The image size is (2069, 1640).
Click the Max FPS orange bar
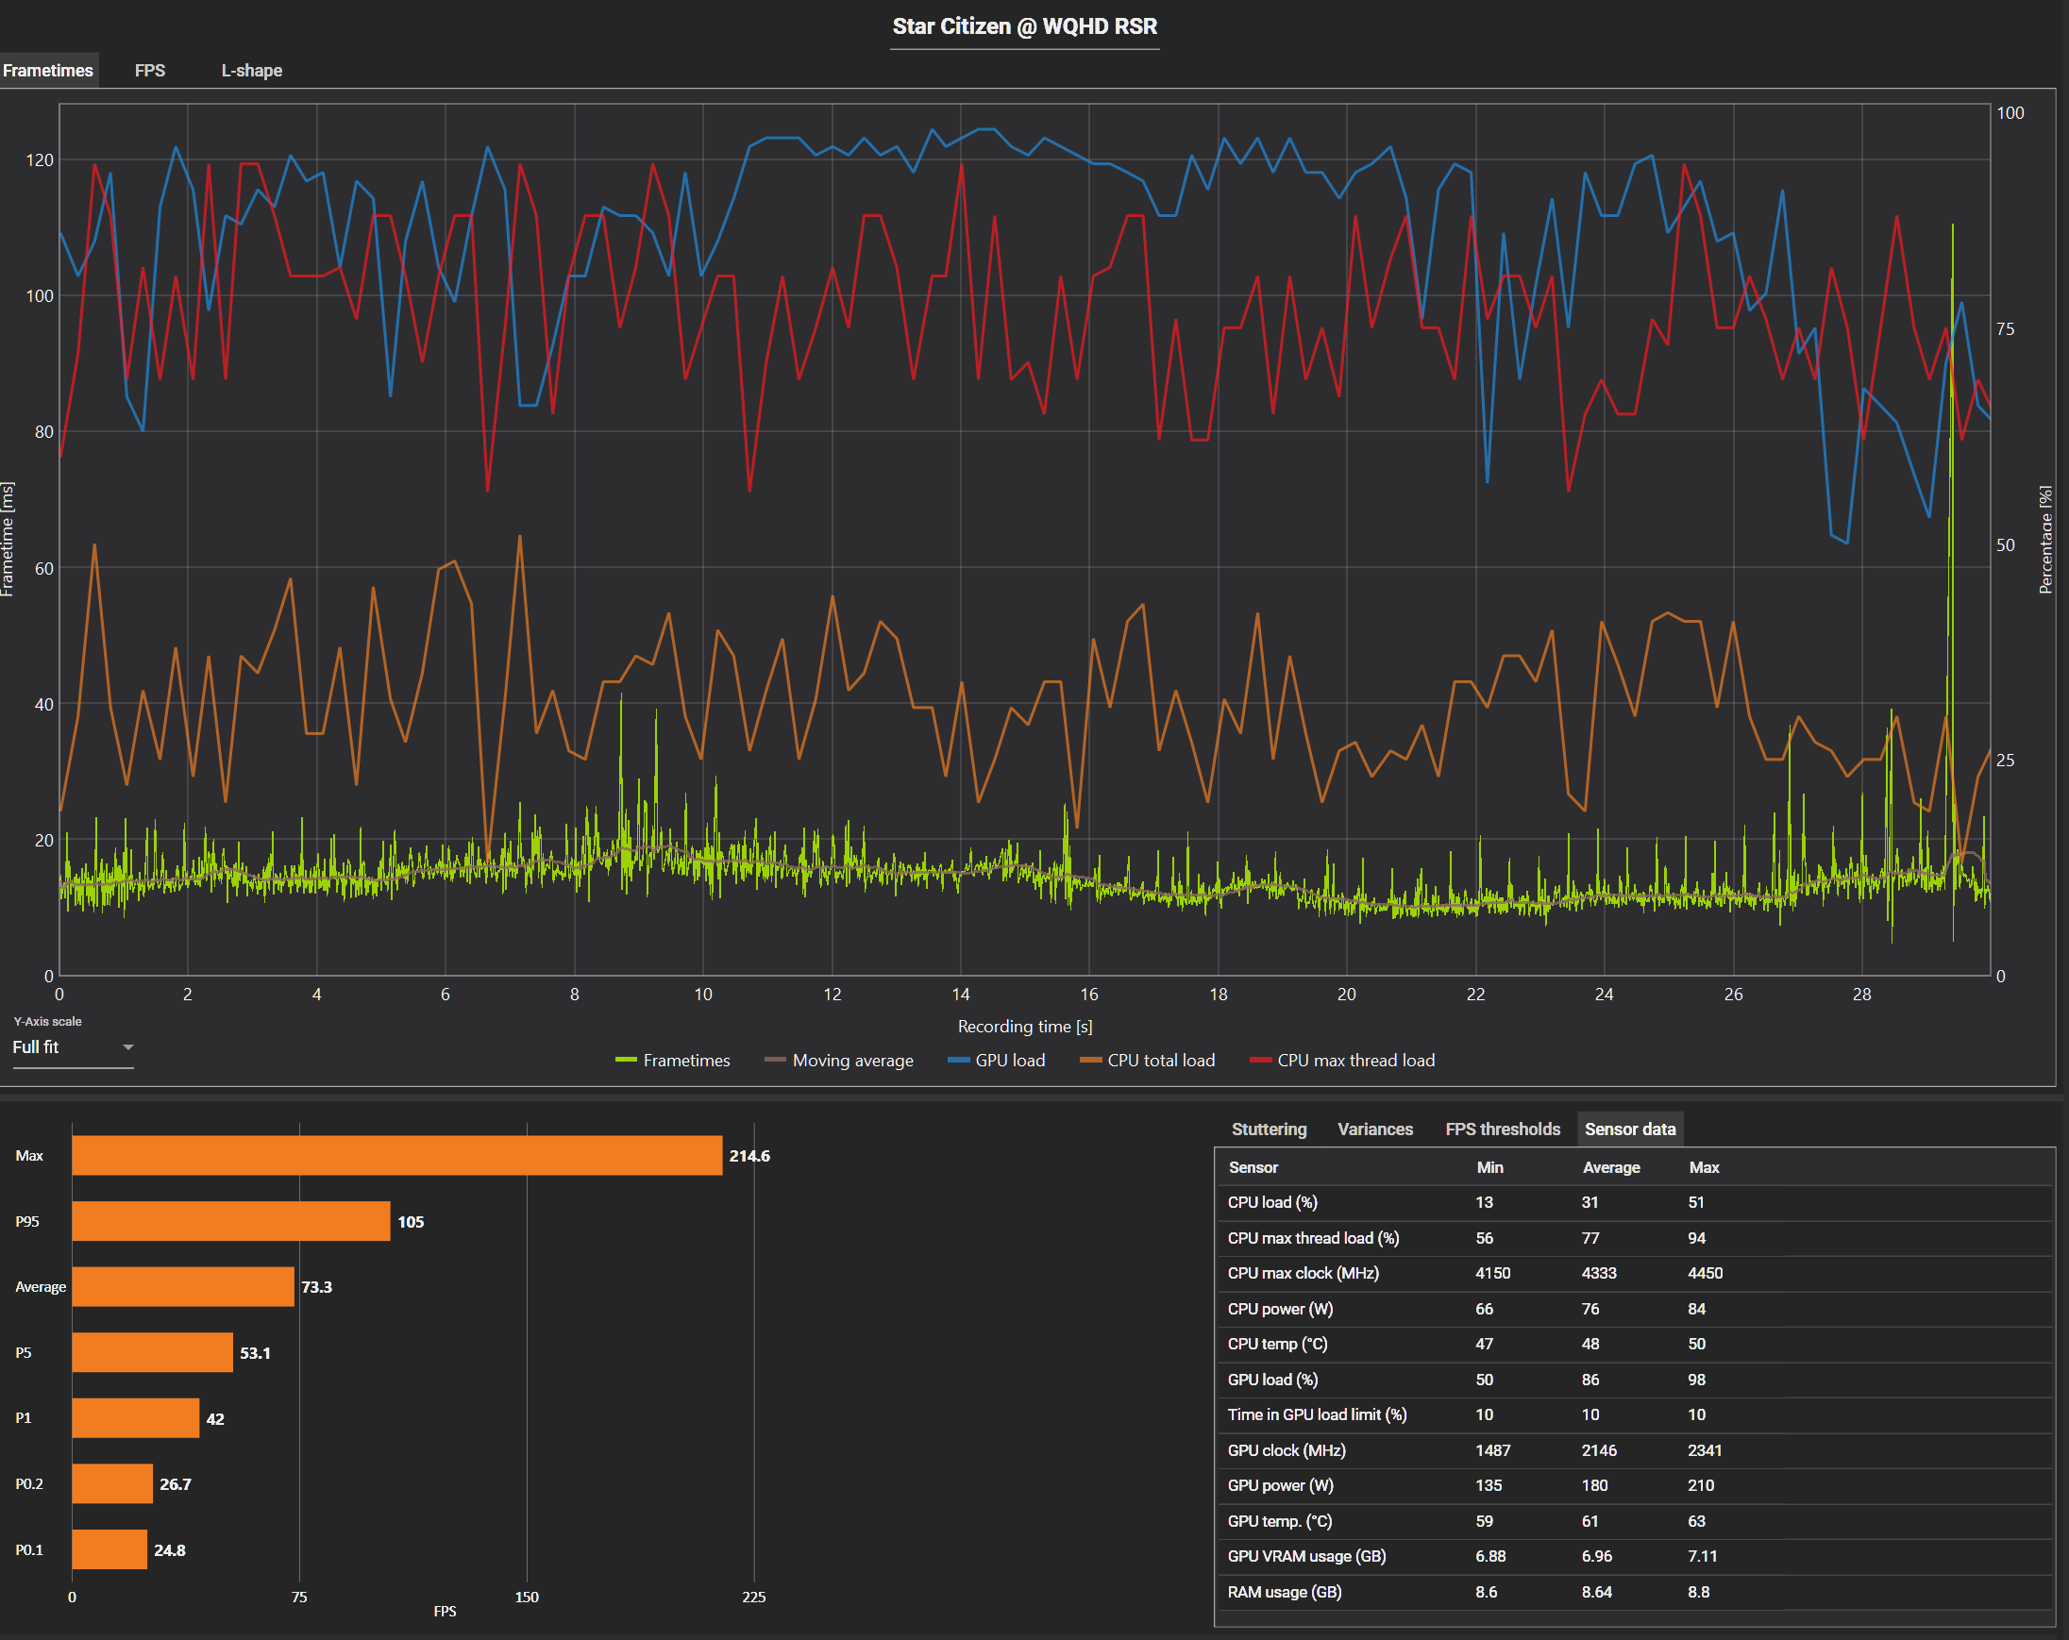click(x=396, y=1155)
